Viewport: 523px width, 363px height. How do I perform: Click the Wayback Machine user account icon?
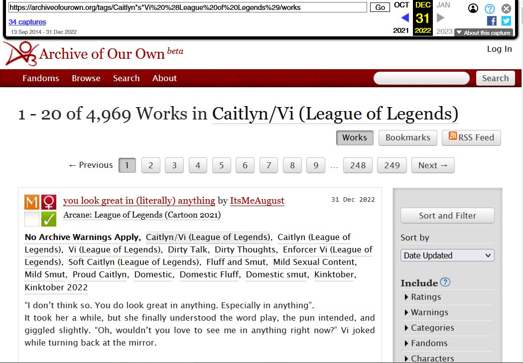(473, 8)
